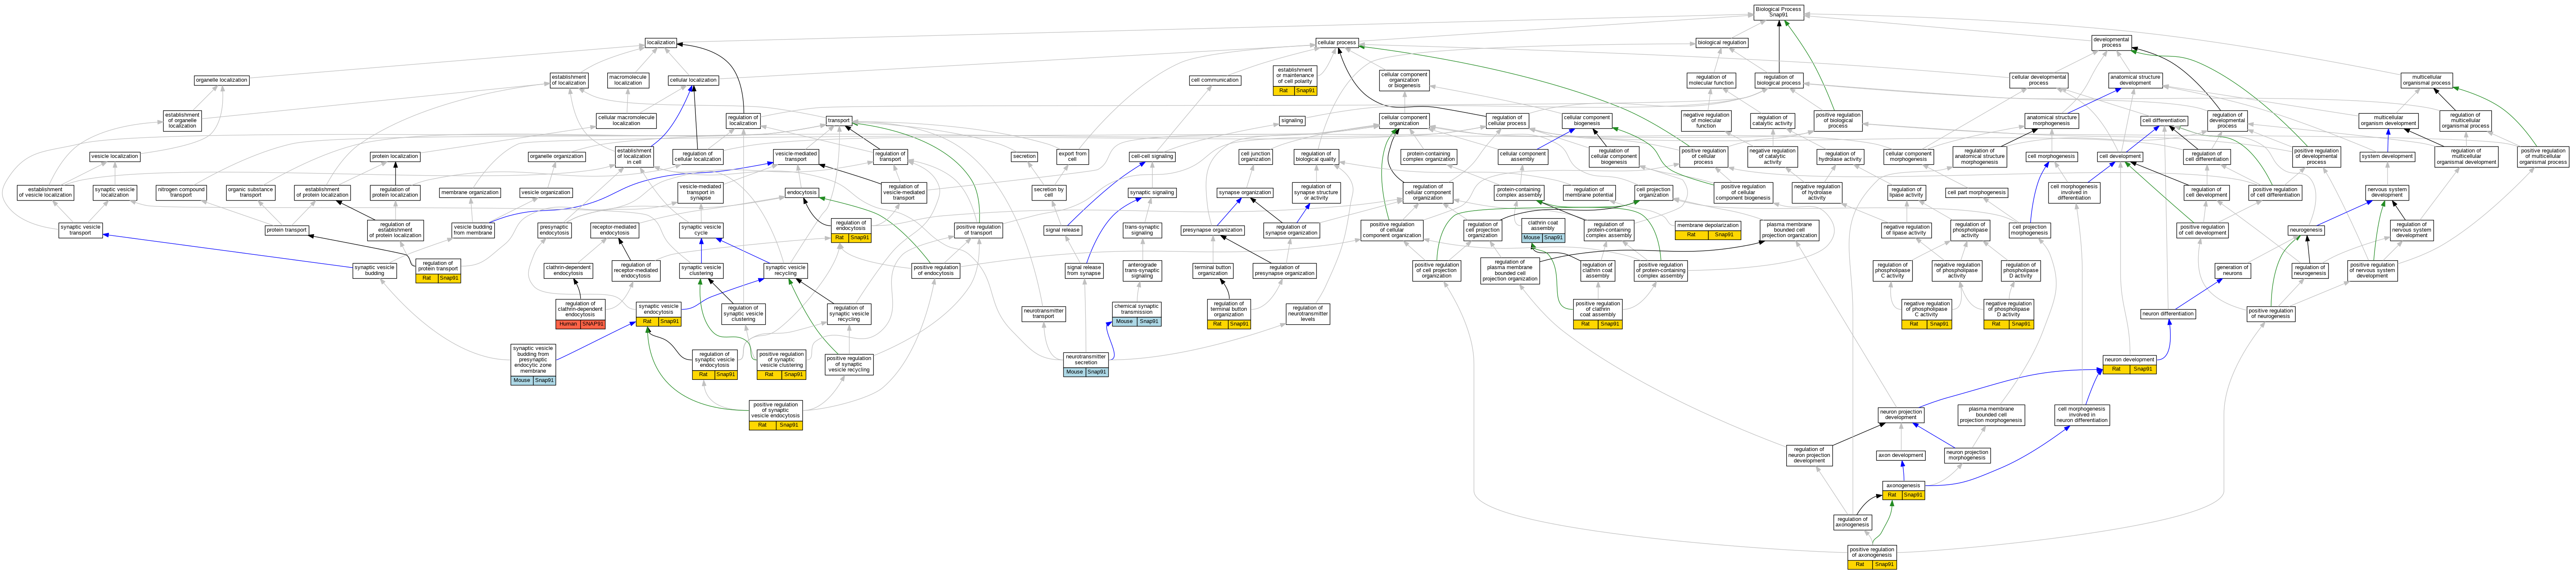The image size is (2576, 574).
Task: Click the red "Human" species cell
Action: click(568, 323)
